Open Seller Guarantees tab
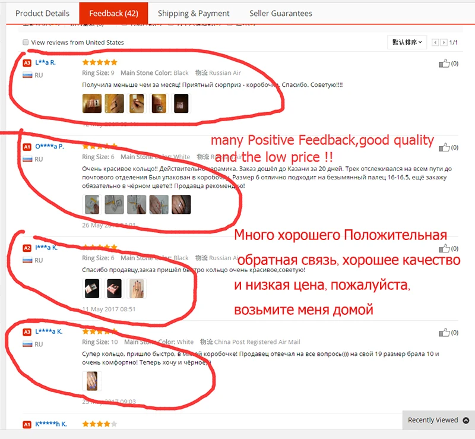The height and width of the screenshot is (439, 475). [280, 13]
